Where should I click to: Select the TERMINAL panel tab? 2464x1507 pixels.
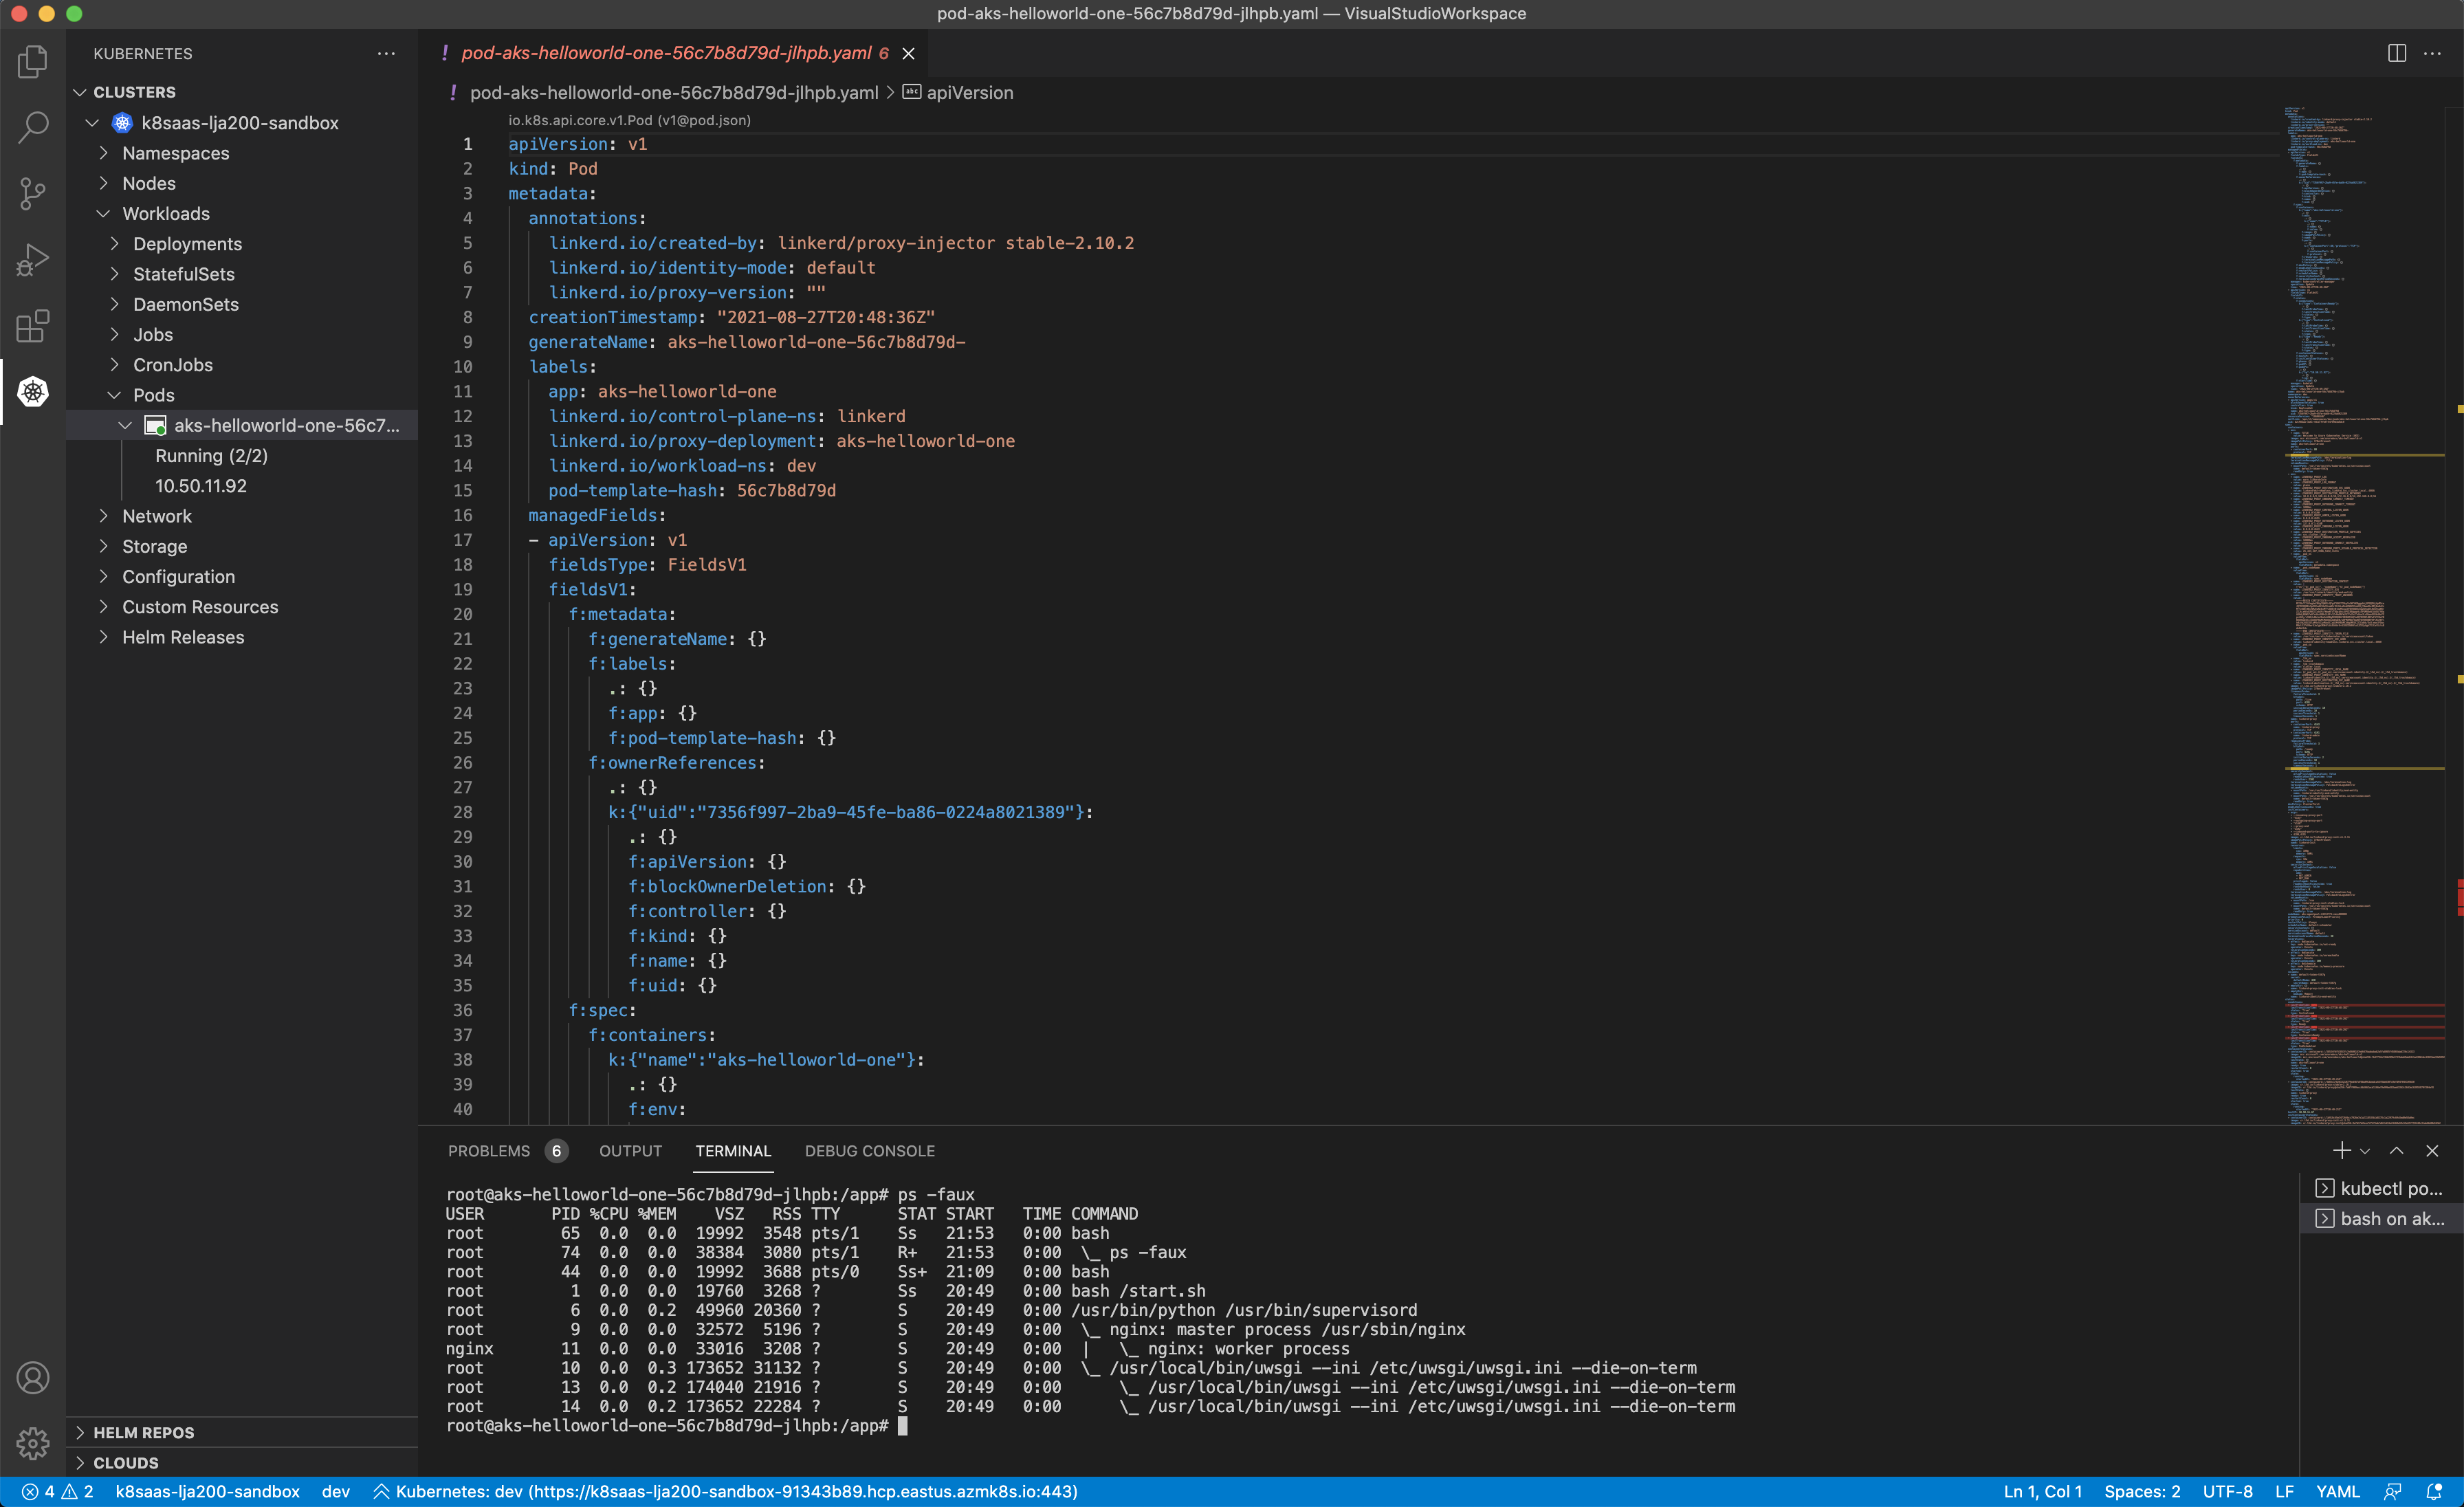(733, 1151)
